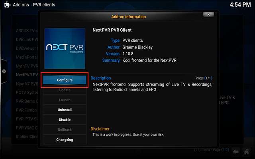Click the Type value PVR clients
255x159 pixels.
click(x=133, y=41)
